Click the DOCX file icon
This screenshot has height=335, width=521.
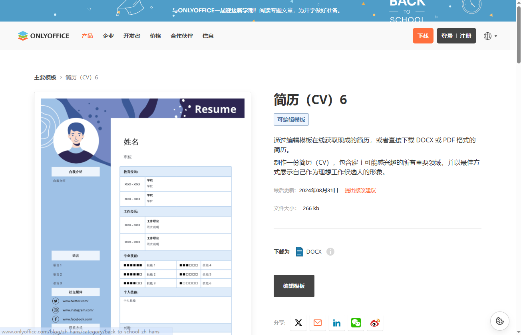tap(300, 252)
